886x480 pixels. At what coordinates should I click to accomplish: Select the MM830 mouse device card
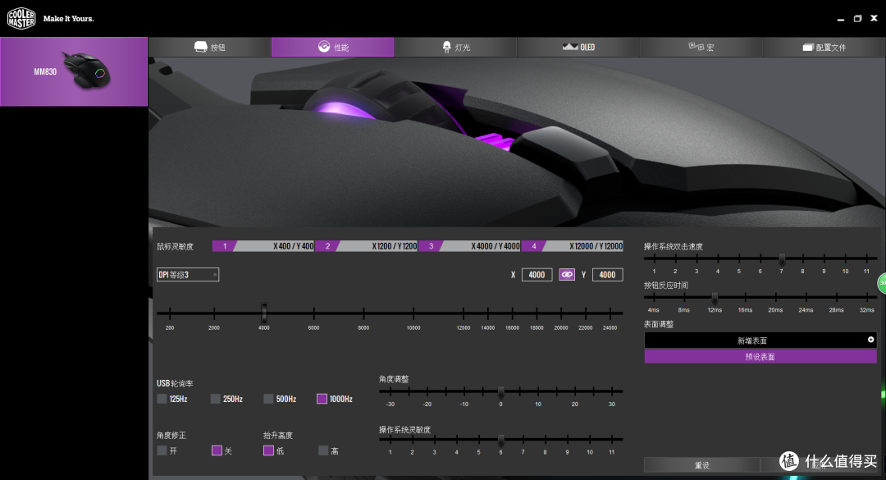click(x=74, y=72)
